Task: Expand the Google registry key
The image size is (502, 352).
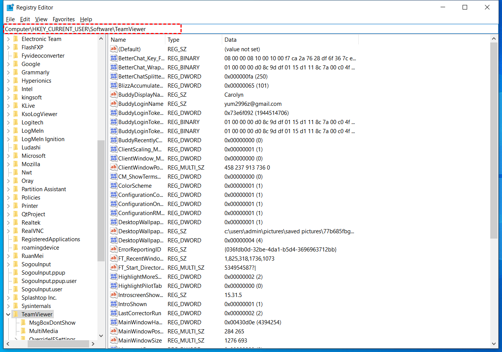Action: click(x=8, y=64)
